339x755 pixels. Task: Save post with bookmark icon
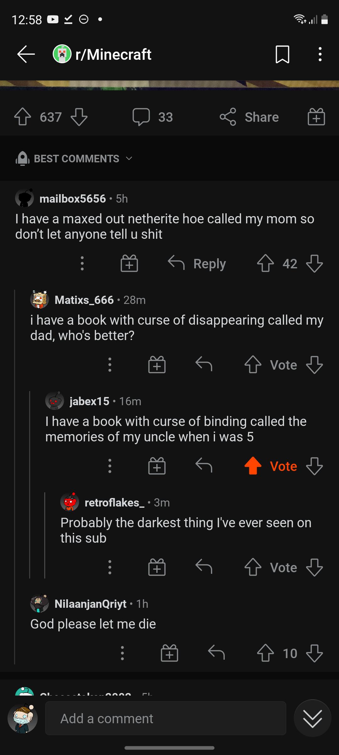pyautogui.click(x=282, y=54)
